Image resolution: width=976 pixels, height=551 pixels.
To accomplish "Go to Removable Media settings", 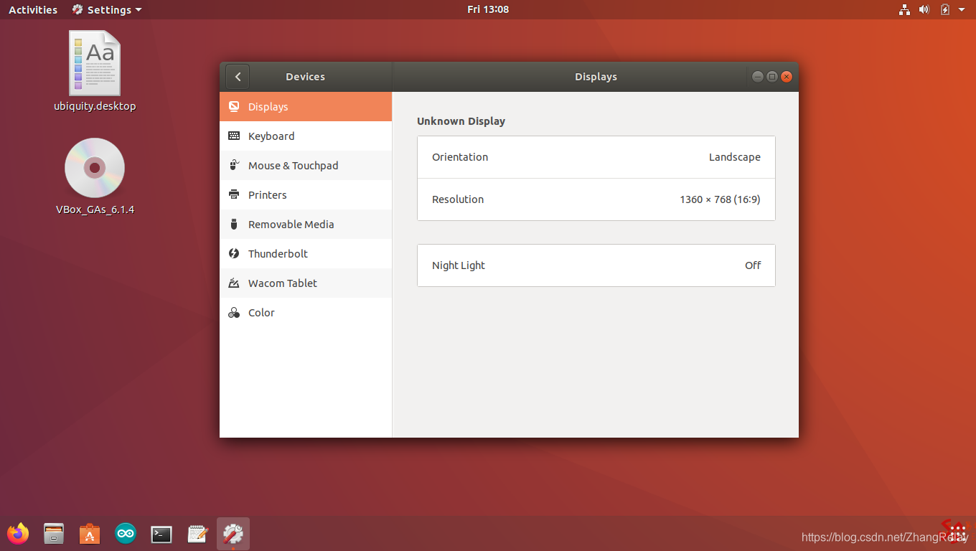I will click(x=306, y=224).
